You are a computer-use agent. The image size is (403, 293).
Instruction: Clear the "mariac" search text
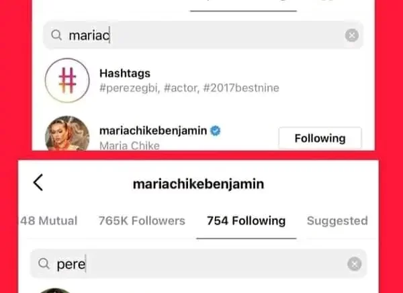tap(351, 36)
